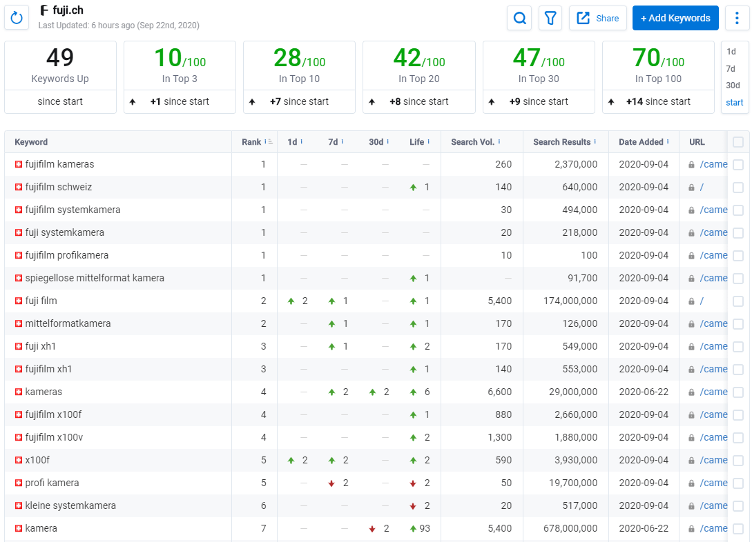752x542 pixels.
Task: Click the Last Updated timestamp text
Action: tap(119, 26)
